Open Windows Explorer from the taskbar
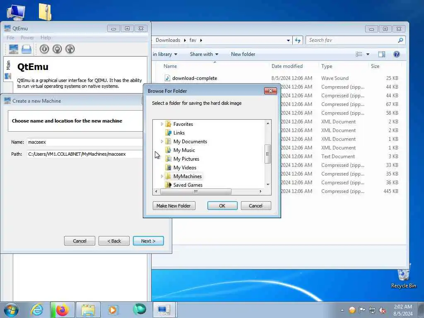This screenshot has height=318, width=424. [x=88, y=310]
